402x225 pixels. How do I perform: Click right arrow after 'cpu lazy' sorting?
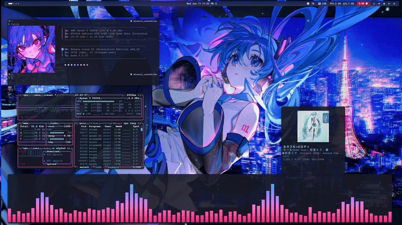coord(139,123)
